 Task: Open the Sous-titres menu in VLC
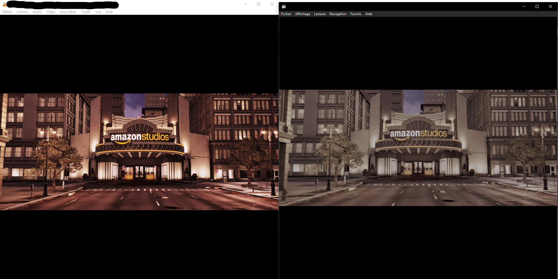point(68,12)
